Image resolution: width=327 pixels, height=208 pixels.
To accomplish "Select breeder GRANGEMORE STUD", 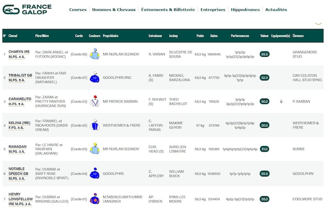I will click(x=305, y=54).
